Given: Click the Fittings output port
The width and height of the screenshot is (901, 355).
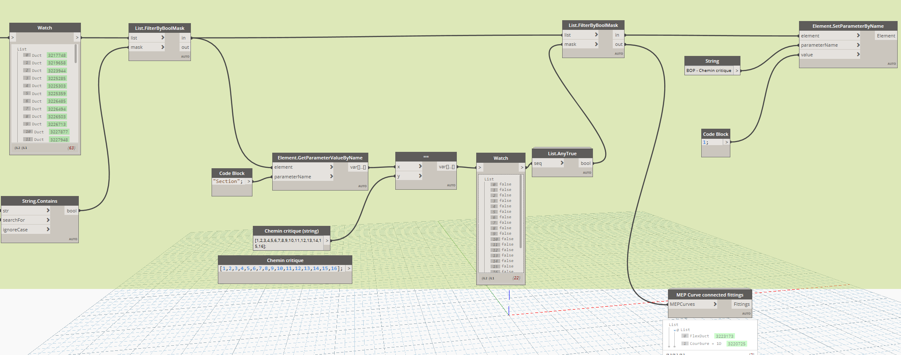Looking at the screenshot, I should [741, 304].
